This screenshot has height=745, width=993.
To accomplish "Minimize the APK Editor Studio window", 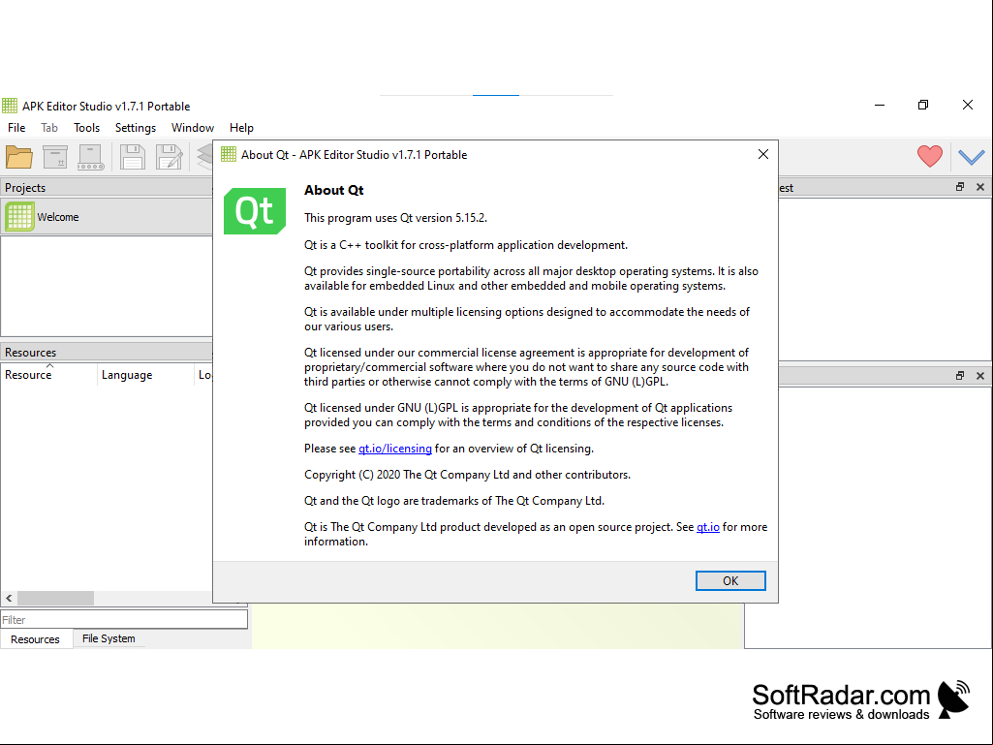I will 880,106.
